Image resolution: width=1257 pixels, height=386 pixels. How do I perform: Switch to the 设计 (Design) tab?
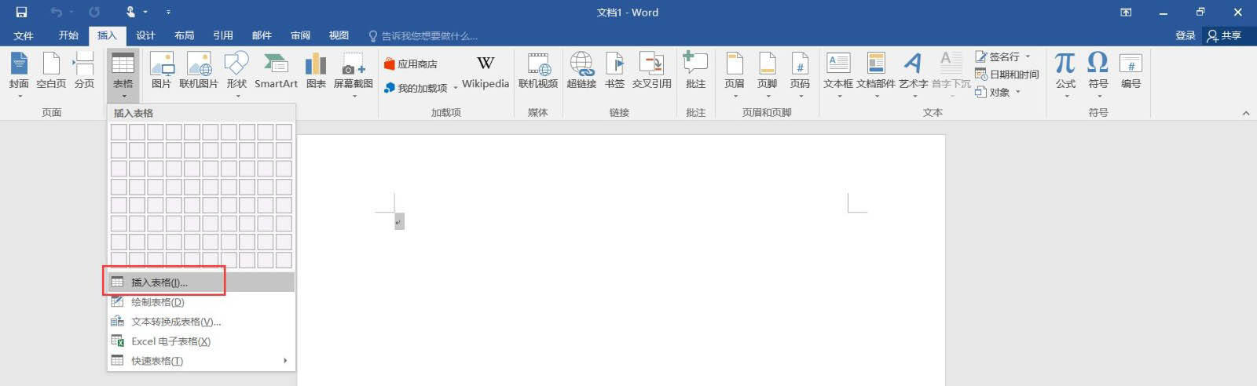click(x=145, y=35)
